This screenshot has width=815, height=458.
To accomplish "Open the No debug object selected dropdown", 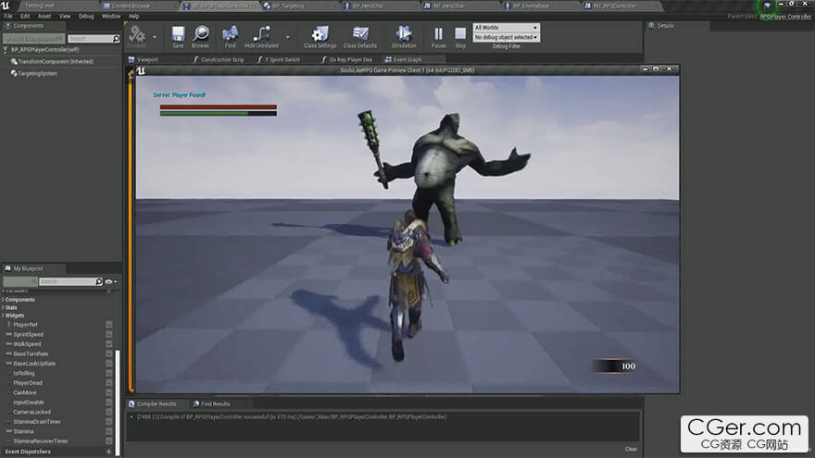I will coord(507,37).
